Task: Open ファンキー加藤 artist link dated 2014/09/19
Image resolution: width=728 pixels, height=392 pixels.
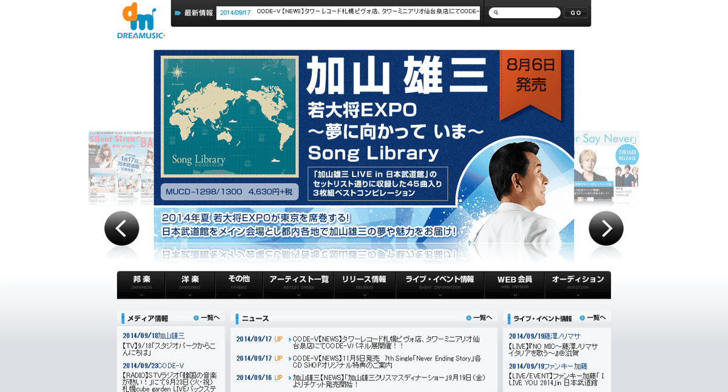Action: pos(566,366)
